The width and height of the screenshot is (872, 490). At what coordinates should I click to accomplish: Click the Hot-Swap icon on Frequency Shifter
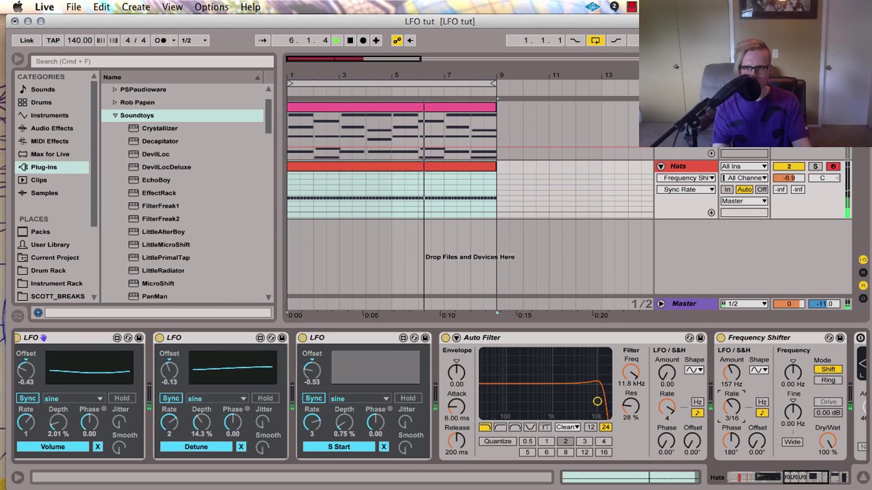[829, 338]
